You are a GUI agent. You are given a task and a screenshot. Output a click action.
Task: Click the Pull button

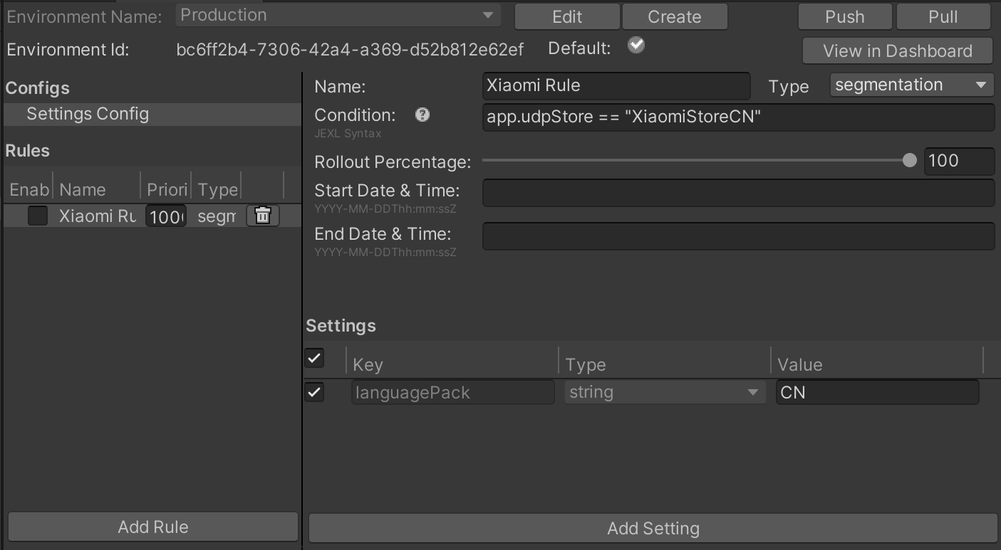(x=943, y=16)
